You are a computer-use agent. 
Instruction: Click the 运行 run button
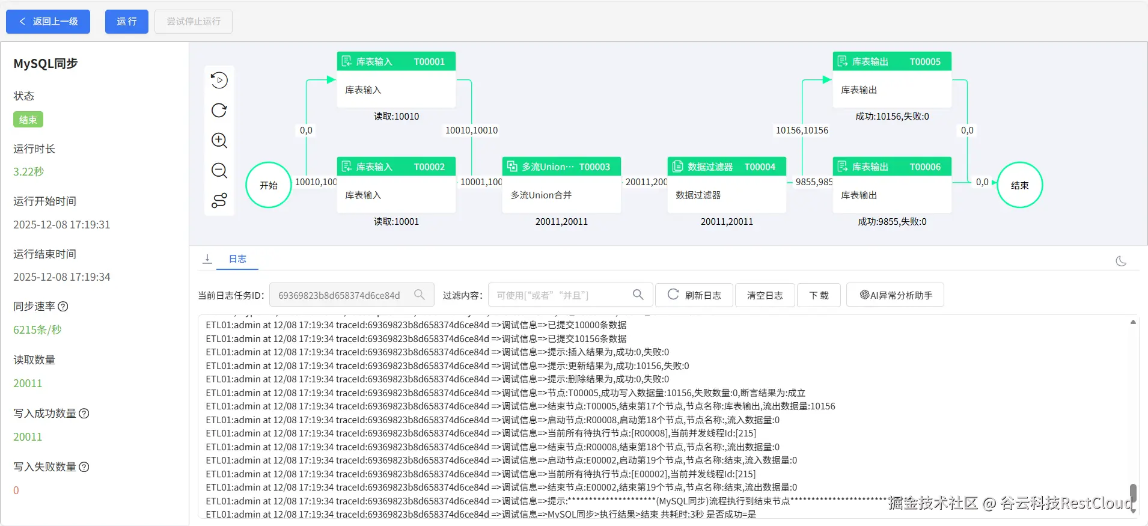click(127, 22)
